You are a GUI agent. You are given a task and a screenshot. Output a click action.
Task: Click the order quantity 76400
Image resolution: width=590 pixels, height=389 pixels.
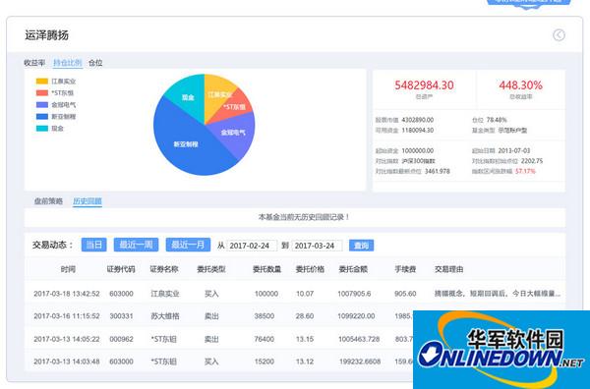coord(265,339)
